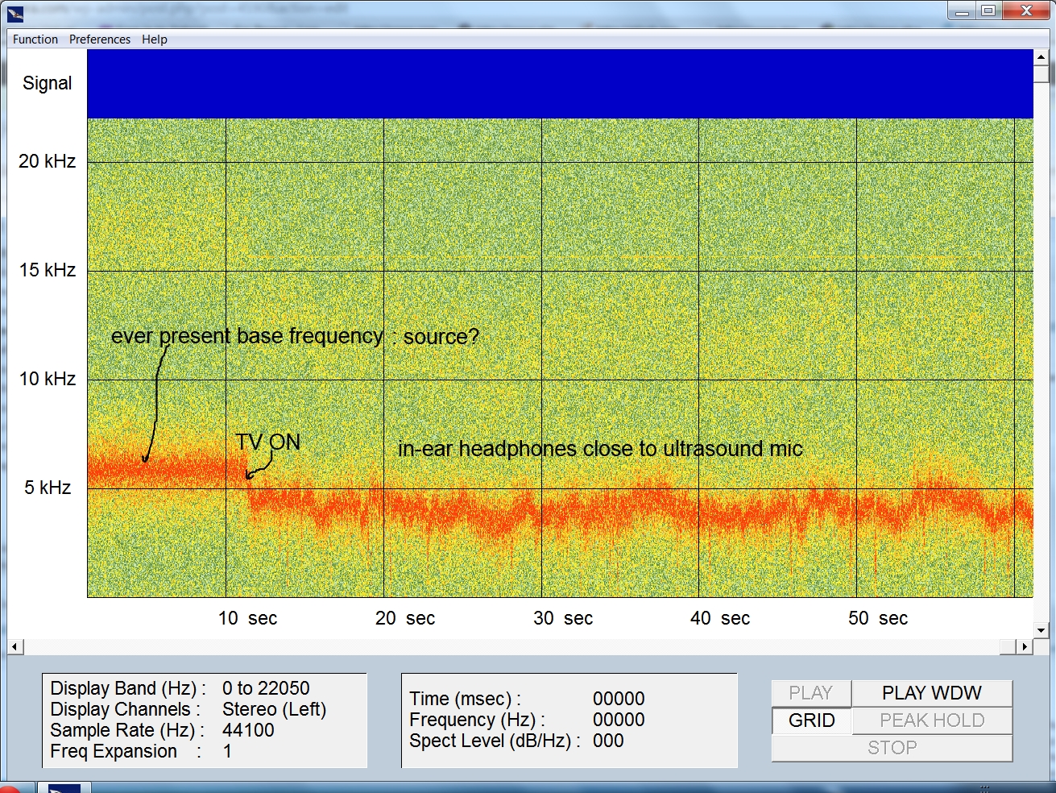
Task: Select the spectrogram app in the taskbar
Action: 64,787
